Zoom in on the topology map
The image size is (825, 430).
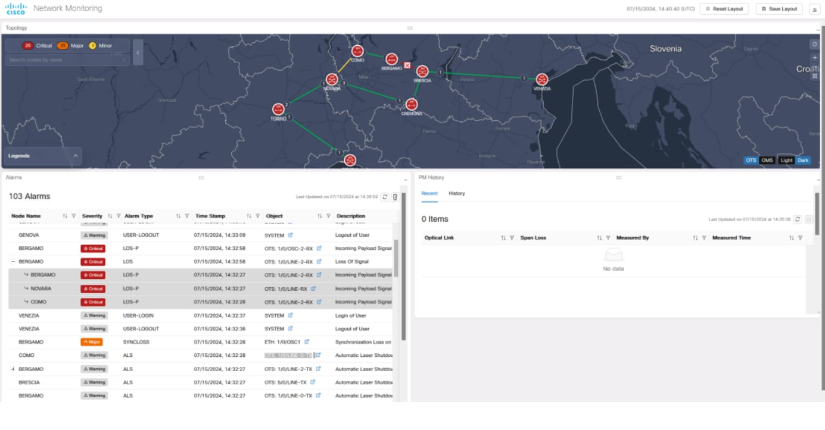[814, 58]
